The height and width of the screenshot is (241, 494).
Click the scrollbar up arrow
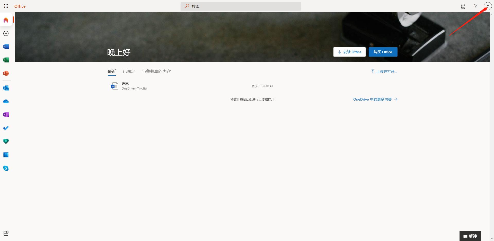tap(492, 15)
